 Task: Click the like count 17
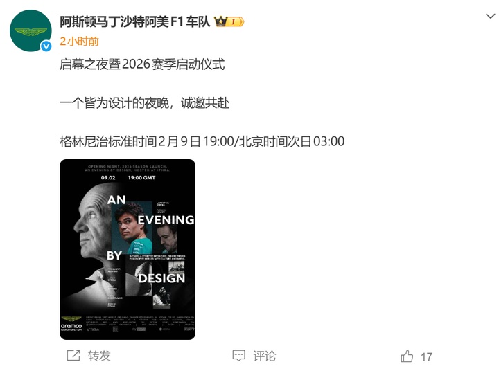tap(426, 356)
